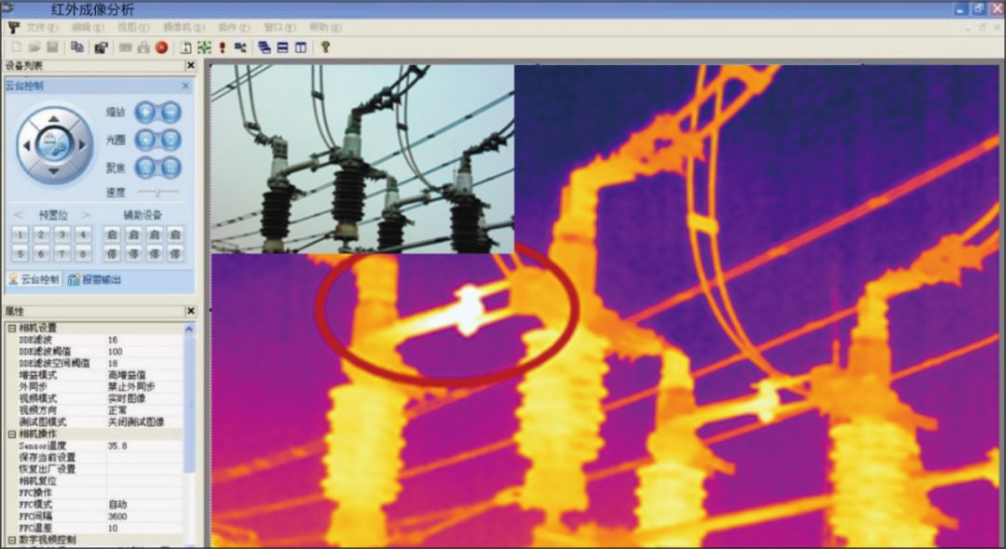Click the zoom in (缩放 +) button
The width and height of the screenshot is (1006, 549).
pyautogui.click(x=144, y=113)
